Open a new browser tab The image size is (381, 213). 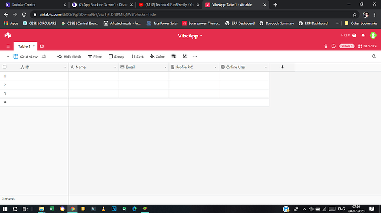(x=275, y=4)
